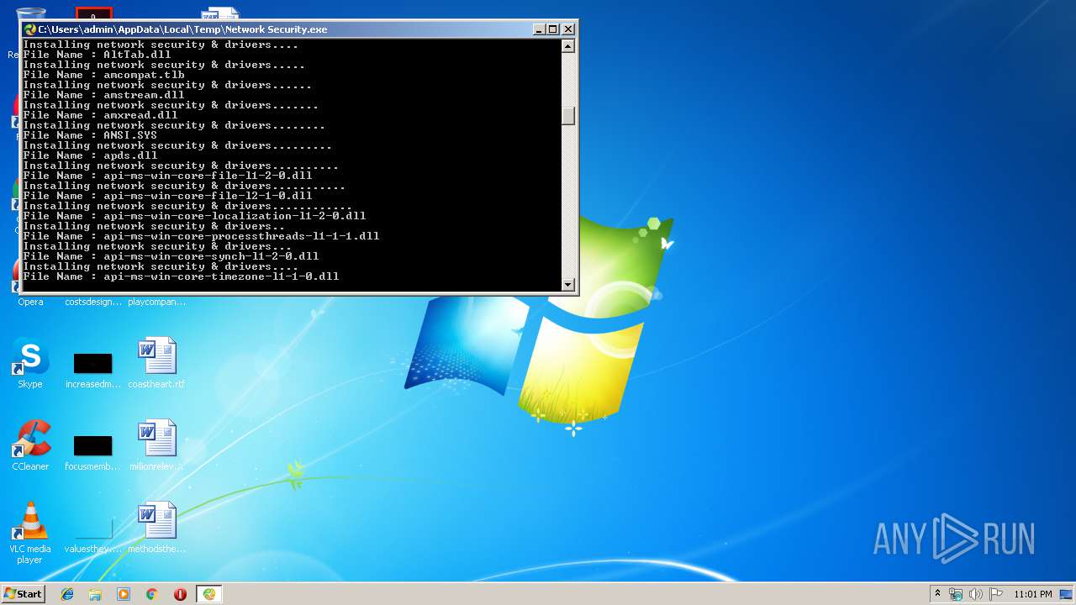Click the 11:01 PM clock
Image resolution: width=1076 pixels, height=605 pixels.
(1033, 594)
